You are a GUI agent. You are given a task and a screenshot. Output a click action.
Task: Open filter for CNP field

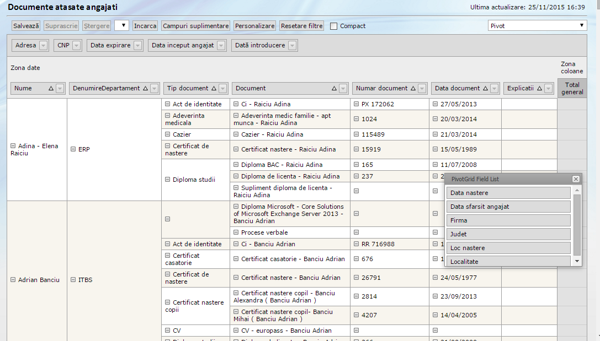click(77, 46)
